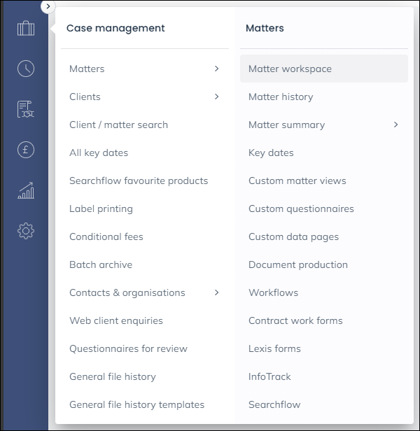Expand the Matters submenu arrow
The width and height of the screenshot is (420, 431).
[x=216, y=69]
